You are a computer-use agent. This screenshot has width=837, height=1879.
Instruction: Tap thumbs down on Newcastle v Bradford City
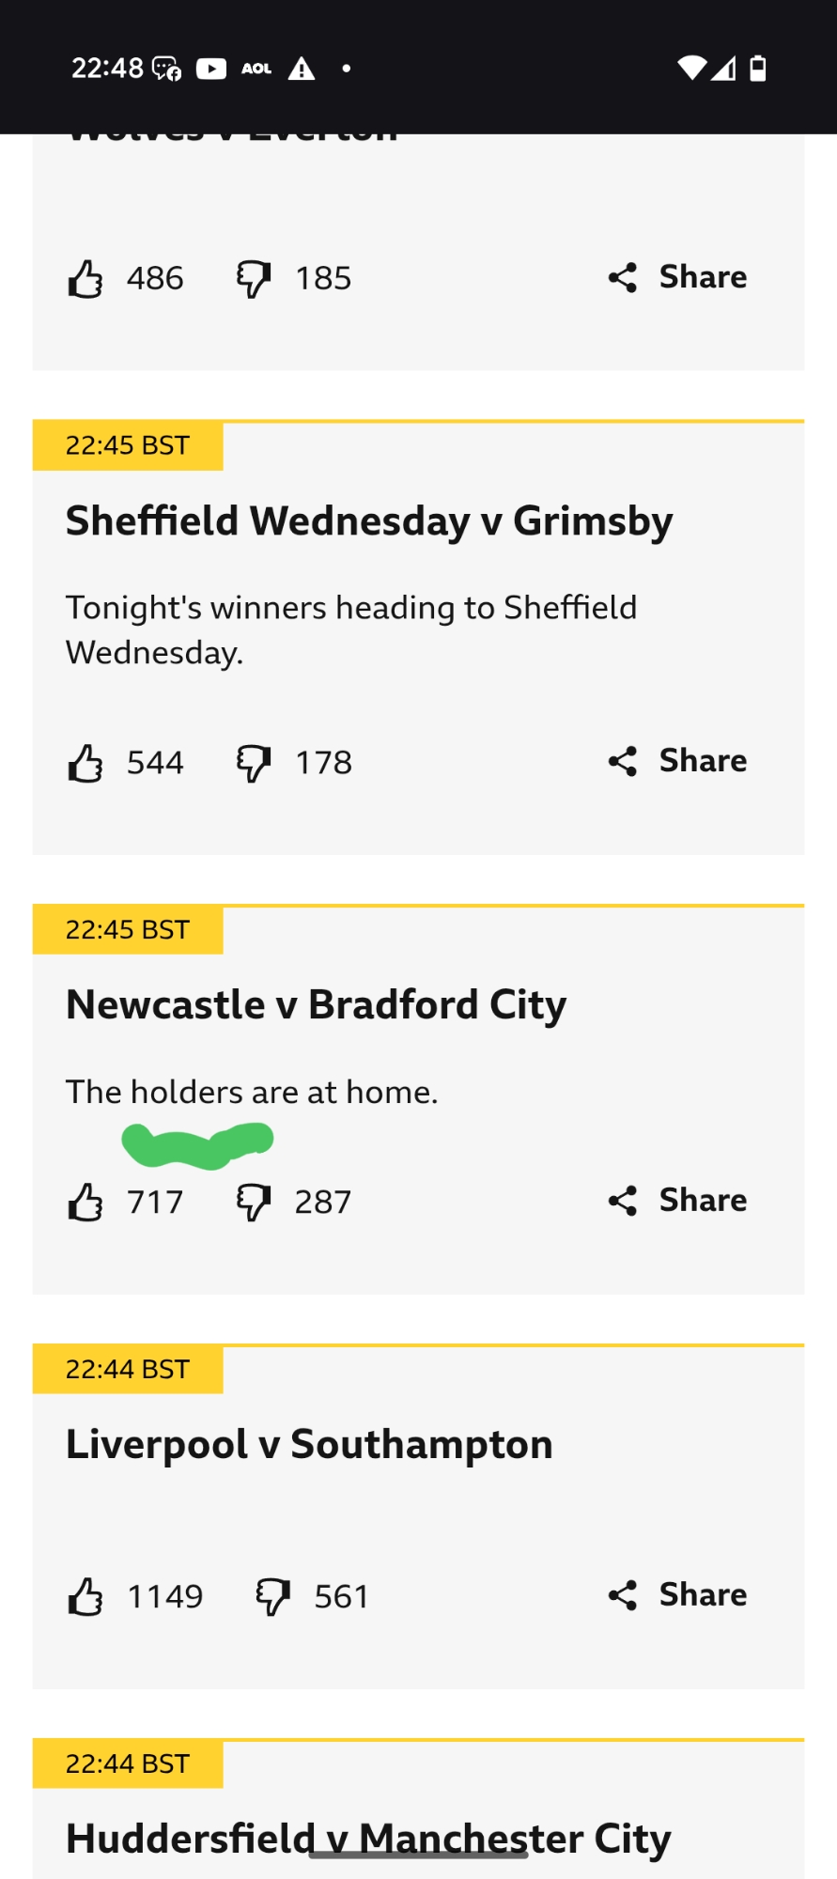254,1202
